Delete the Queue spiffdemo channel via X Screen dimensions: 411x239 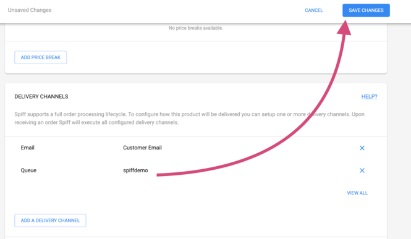point(362,170)
